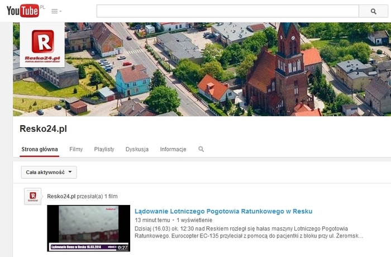
Task: Expand the Cała aktywność dropdown
Action: tap(49, 172)
